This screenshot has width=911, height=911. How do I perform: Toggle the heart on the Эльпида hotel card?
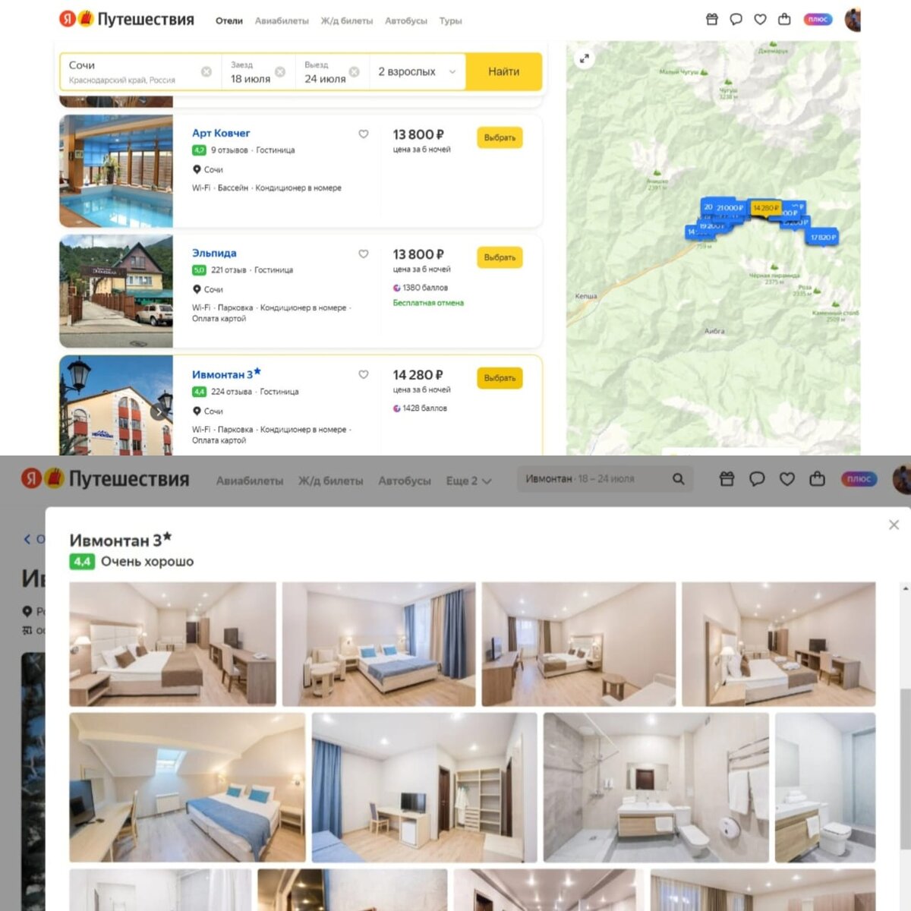(x=364, y=254)
